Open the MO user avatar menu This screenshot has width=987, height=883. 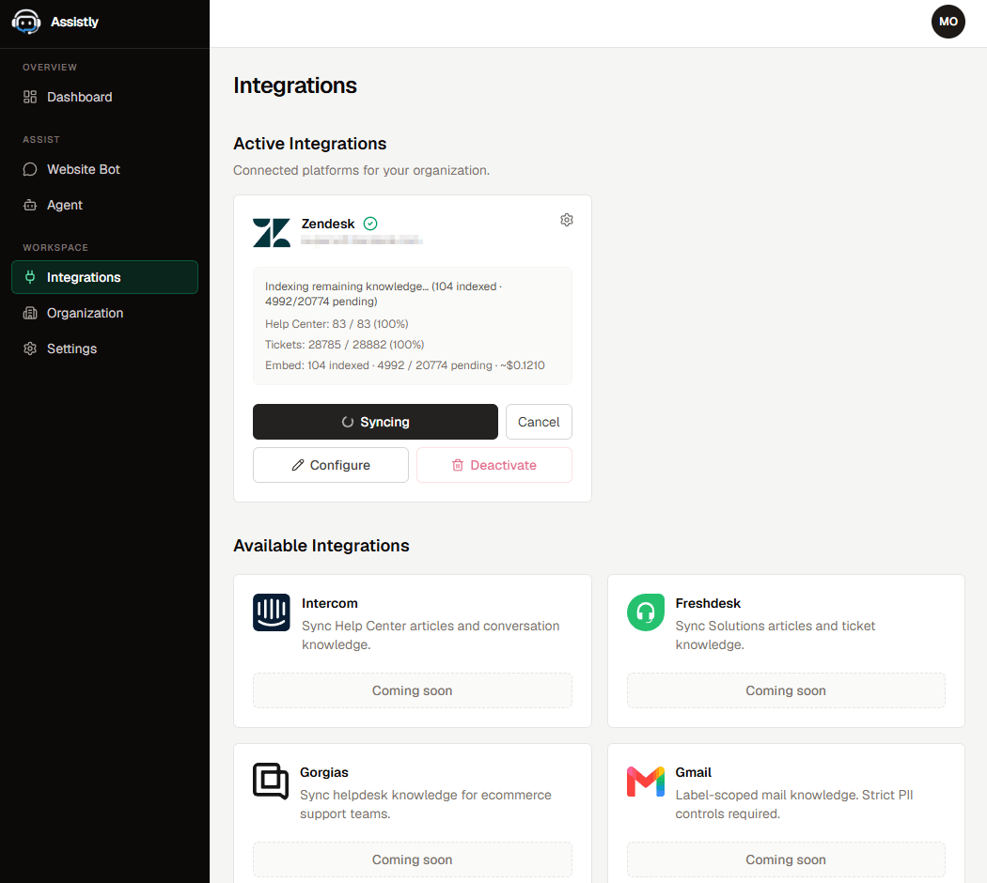[948, 22]
